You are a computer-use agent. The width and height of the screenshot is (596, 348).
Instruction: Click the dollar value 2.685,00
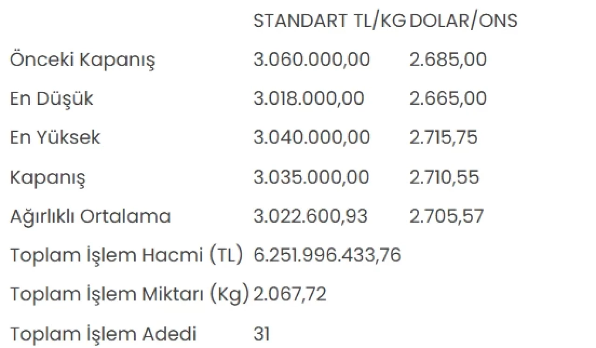448,60
